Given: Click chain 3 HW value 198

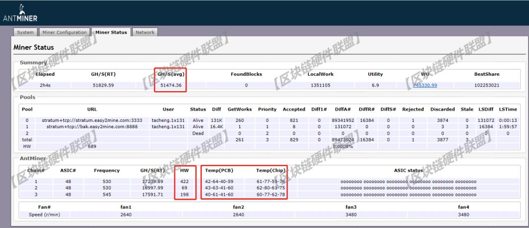Looking at the screenshot, I should click(x=185, y=194).
